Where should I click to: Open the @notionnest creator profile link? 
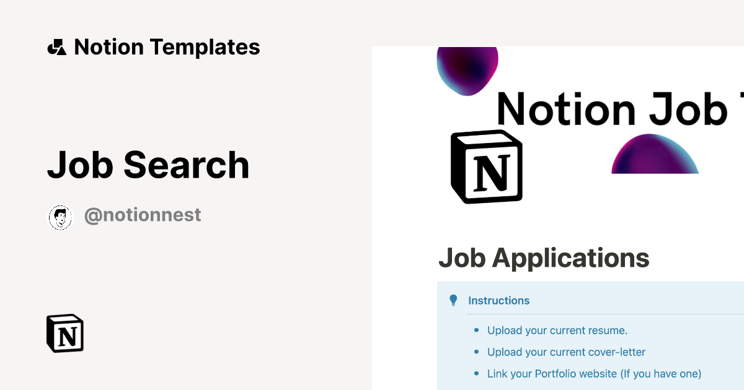click(142, 215)
